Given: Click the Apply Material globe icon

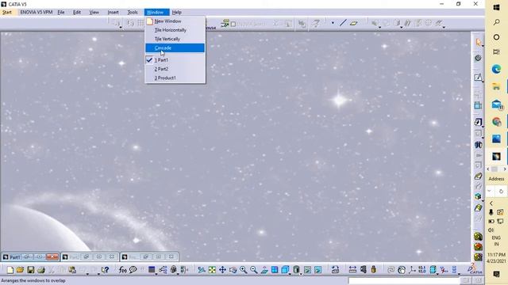Looking at the screenshot, I should 402,270.
